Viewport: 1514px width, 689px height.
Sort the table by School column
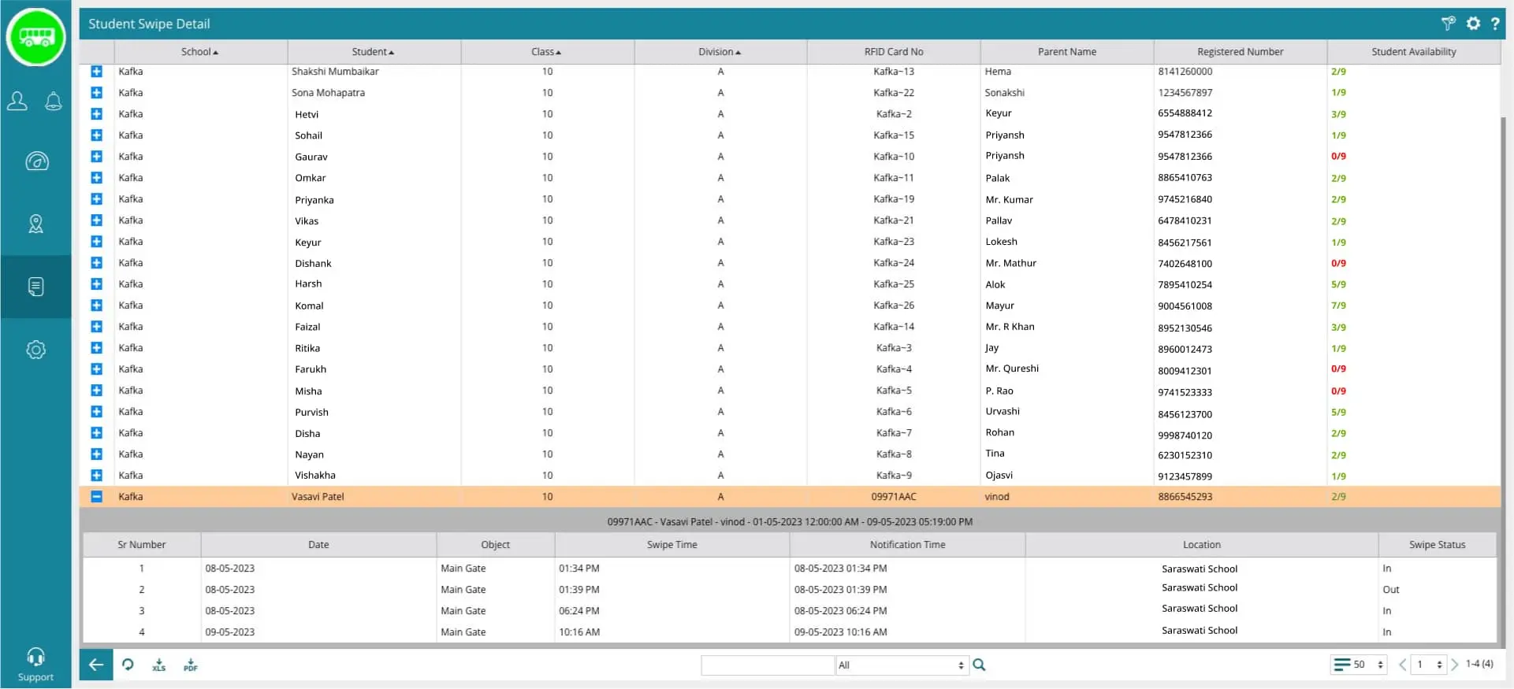click(x=199, y=52)
